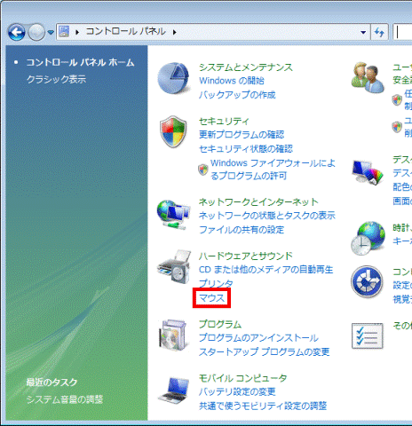
Task: Click the Appearance monitor with color swatch icon
Action: (368, 172)
